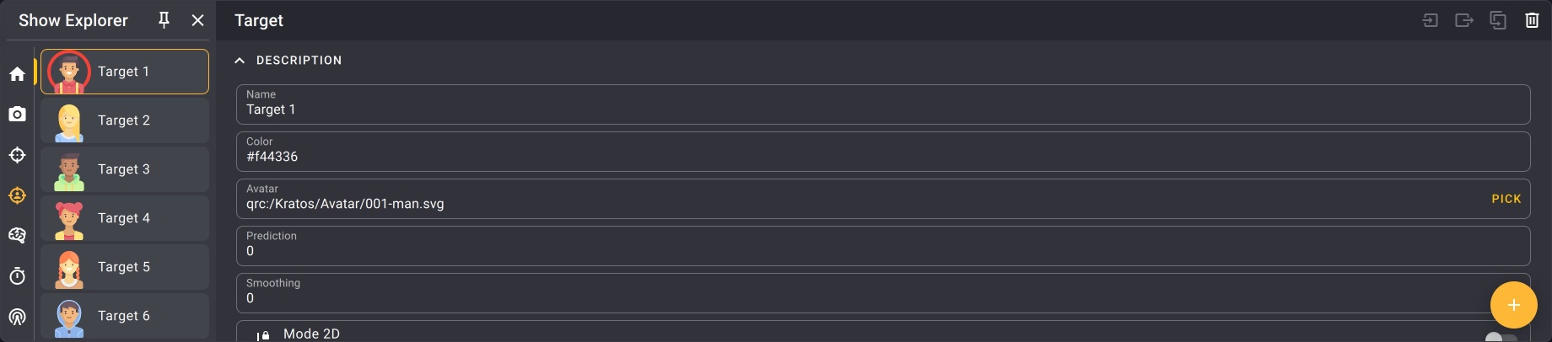
Task: Click the Color field showing #f44336
Action: pyautogui.click(x=882, y=152)
